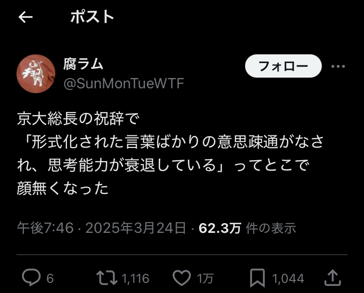Repost using the retweet arrows icon

pos(107,278)
